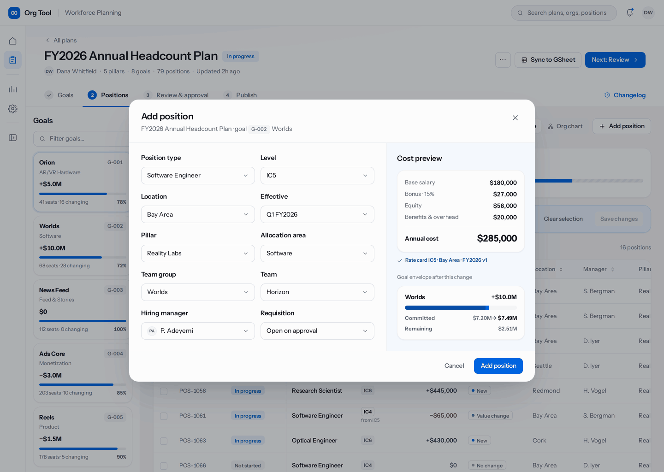Select the Orion goal card
The image size is (664, 472).
click(x=83, y=182)
